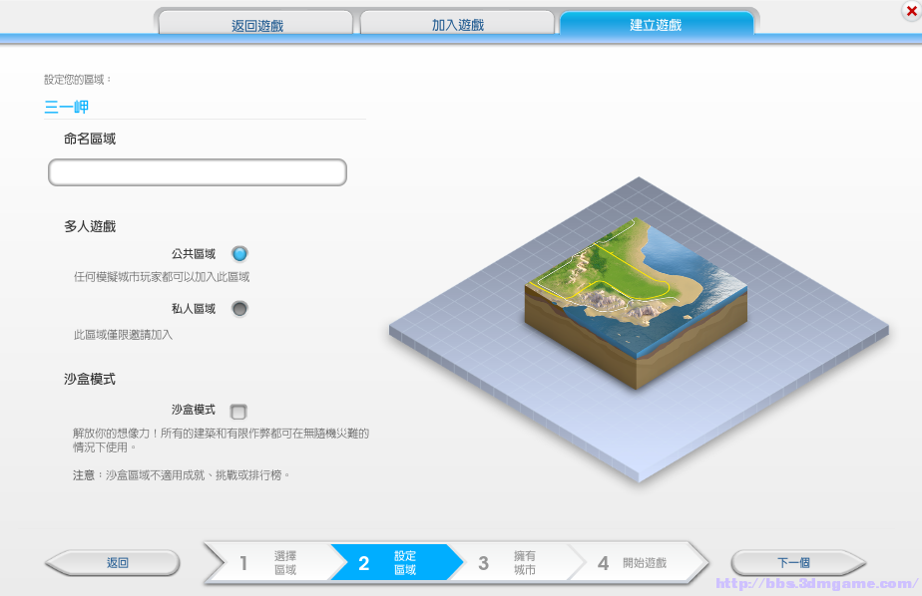
Task: Click the text 此區域僅限邀請加入
Action: [x=123, y=335]
